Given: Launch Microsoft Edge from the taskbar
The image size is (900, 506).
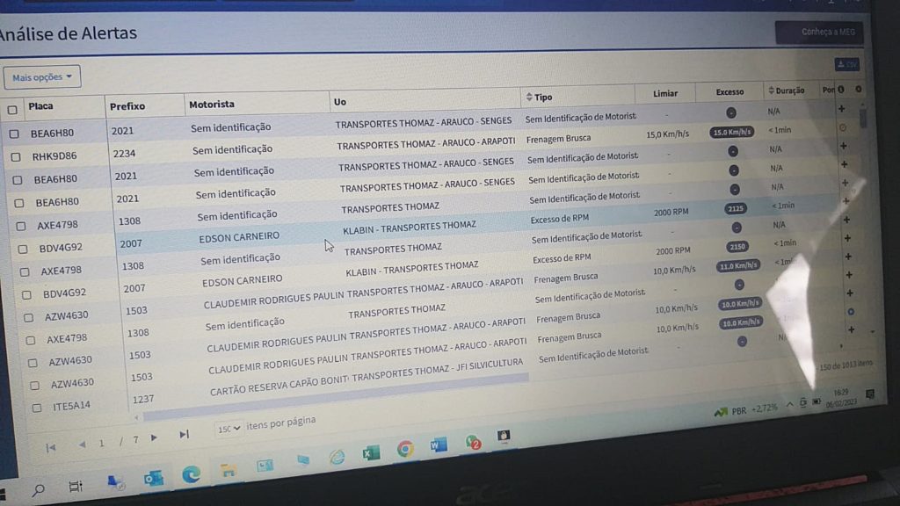Looking at the screenshot, I should [x=191, y=474].
